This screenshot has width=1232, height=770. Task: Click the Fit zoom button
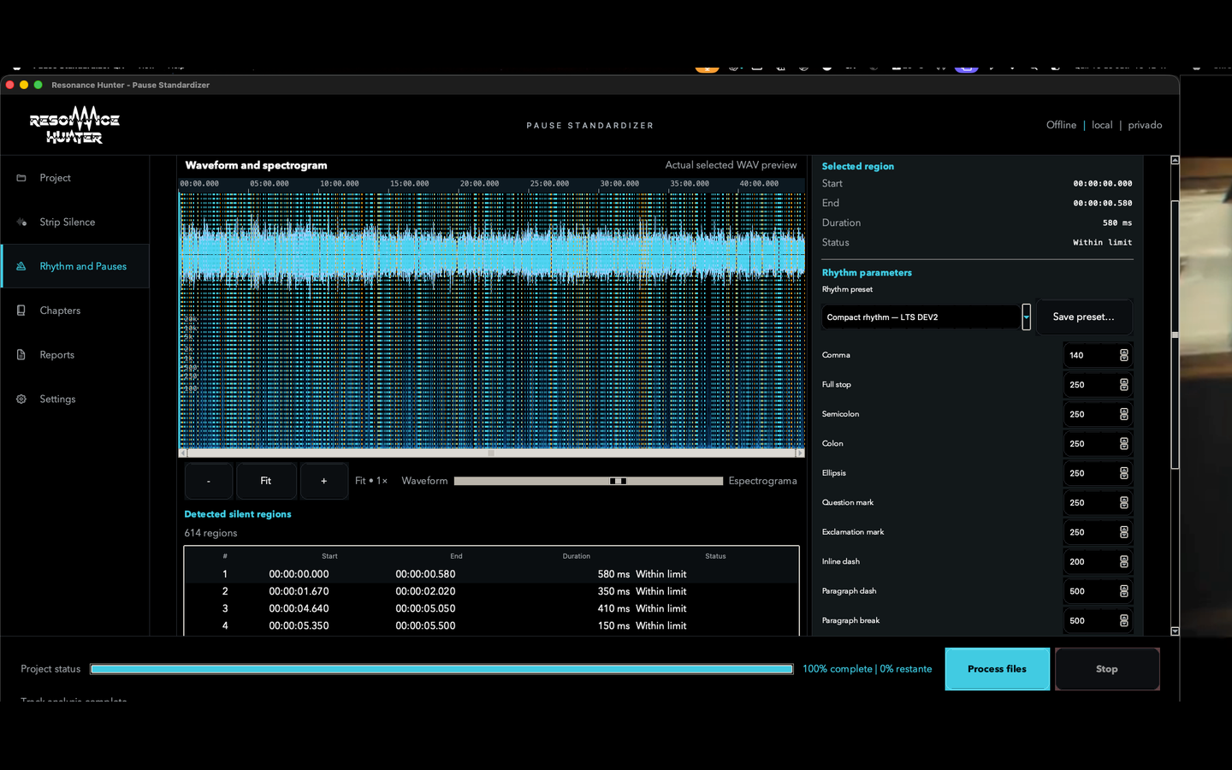pos(266,481)
